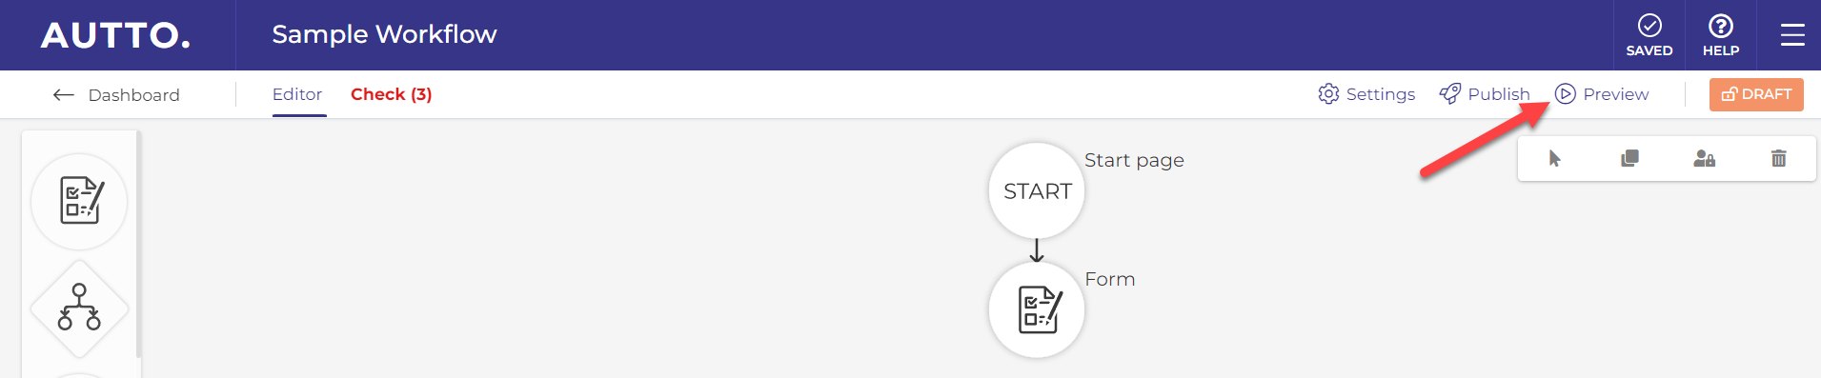Image resolution: width=1821 pixels, height=378 pixels.
Task: Switch to the Editor tab
Action: [297, 94]
